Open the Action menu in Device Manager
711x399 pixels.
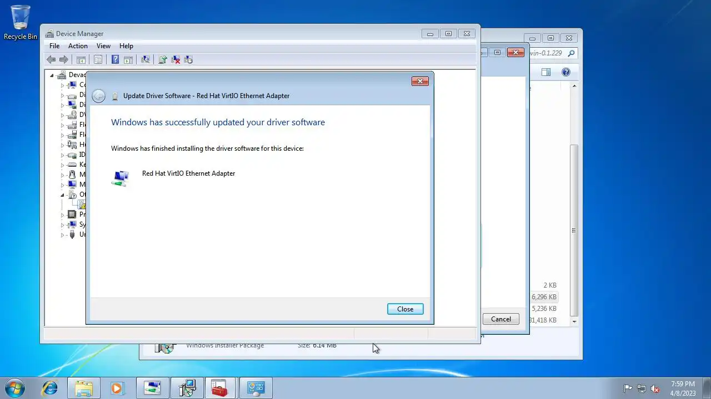click(78, 46)
